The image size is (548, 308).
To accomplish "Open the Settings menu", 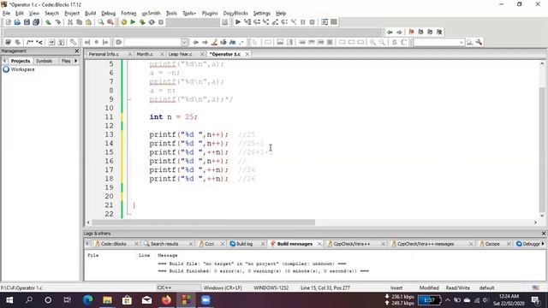I will tap(262, 13).
